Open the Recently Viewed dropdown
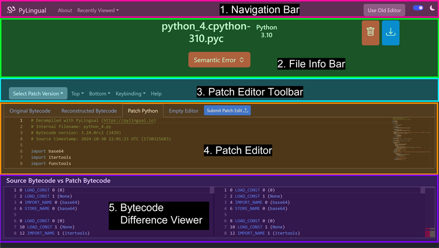This screenshot has width=439, height=248. point(98,10)
